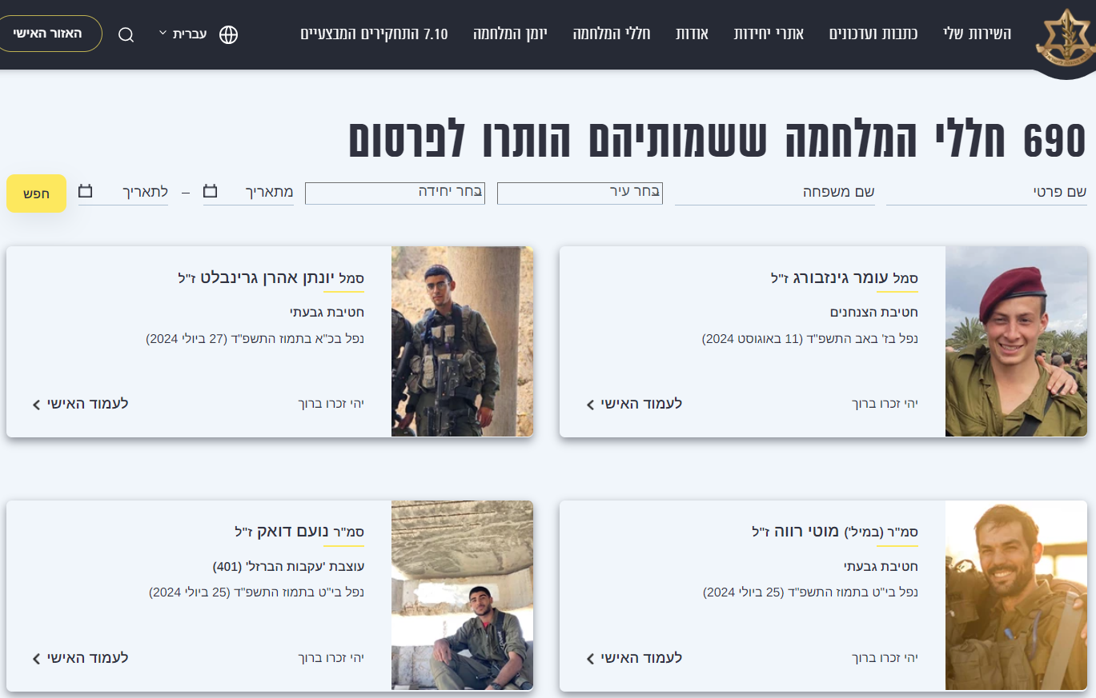
Task: Open the מתאריך calendar icon
Action: [210, 192]
